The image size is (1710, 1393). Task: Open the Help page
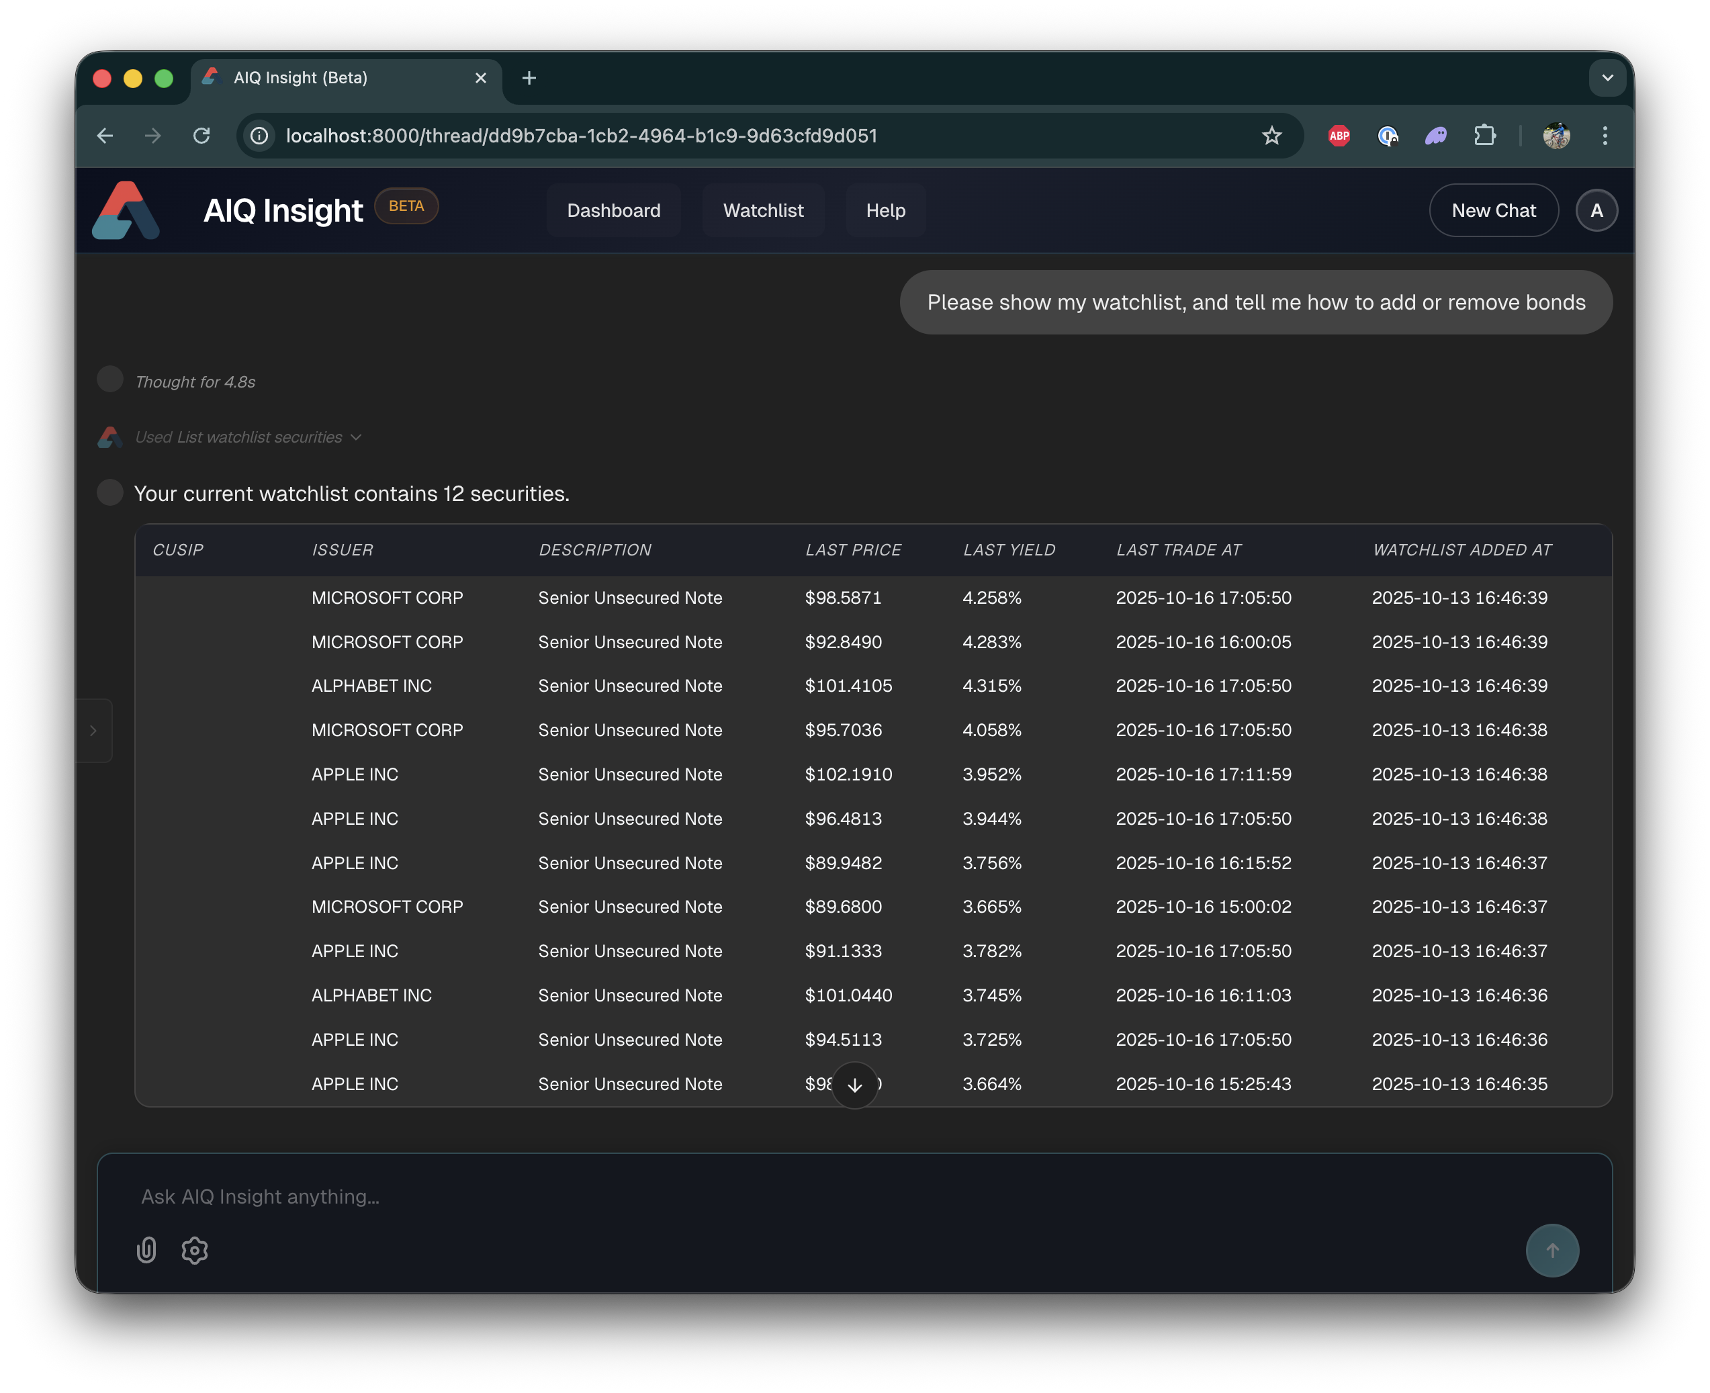(x=885, y=210)
